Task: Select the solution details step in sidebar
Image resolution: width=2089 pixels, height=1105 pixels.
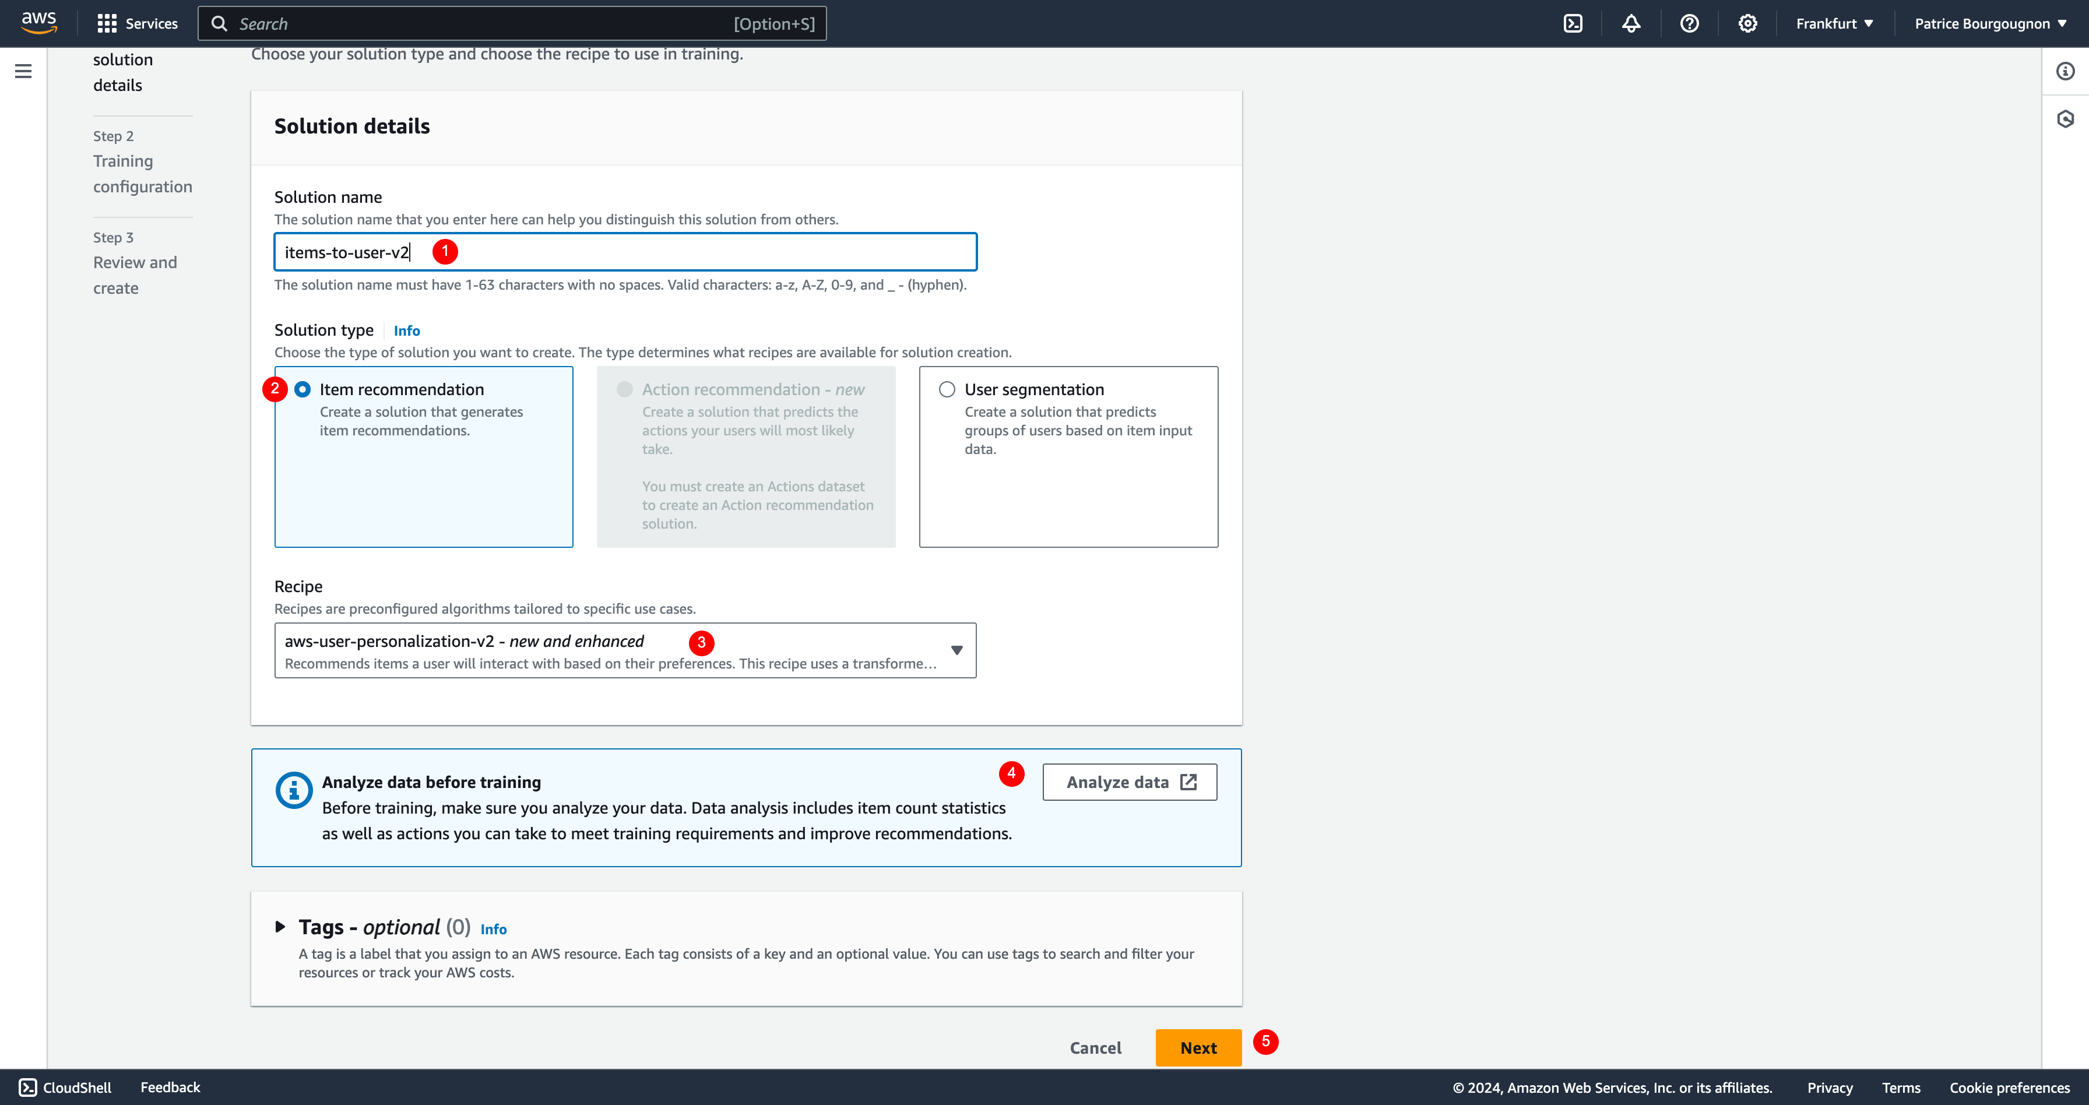Action: point(123,72)
